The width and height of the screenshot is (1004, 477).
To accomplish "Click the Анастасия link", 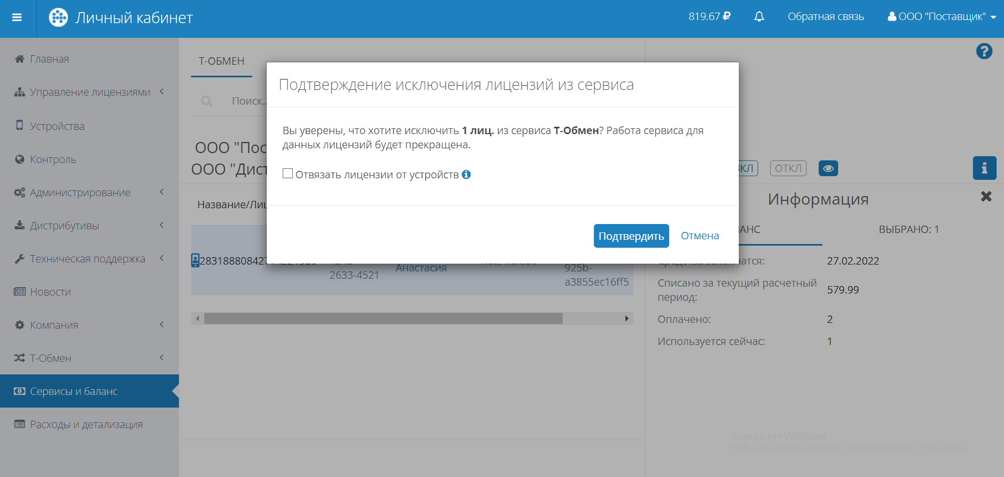I will 421,268.
